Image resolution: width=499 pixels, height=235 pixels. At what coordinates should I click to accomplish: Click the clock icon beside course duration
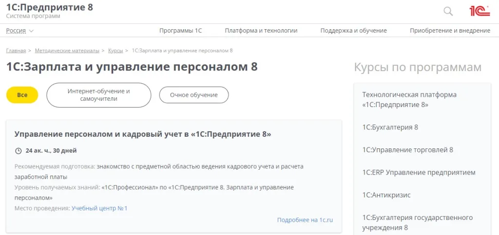coord(18,150)
